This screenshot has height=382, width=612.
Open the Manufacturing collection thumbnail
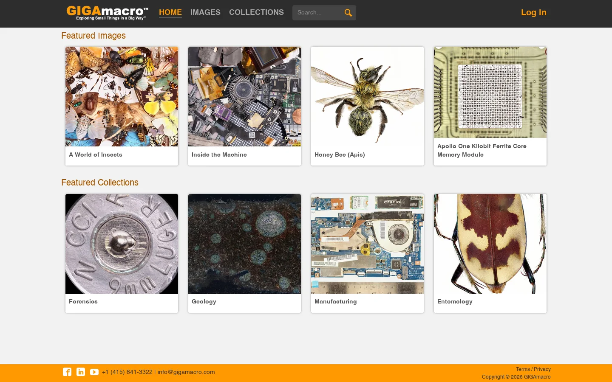[367, 244]
